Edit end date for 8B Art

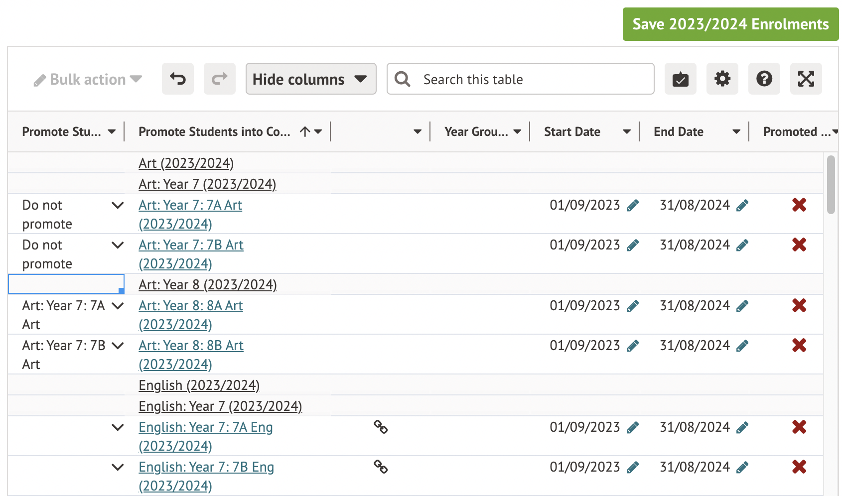(742, 346)
